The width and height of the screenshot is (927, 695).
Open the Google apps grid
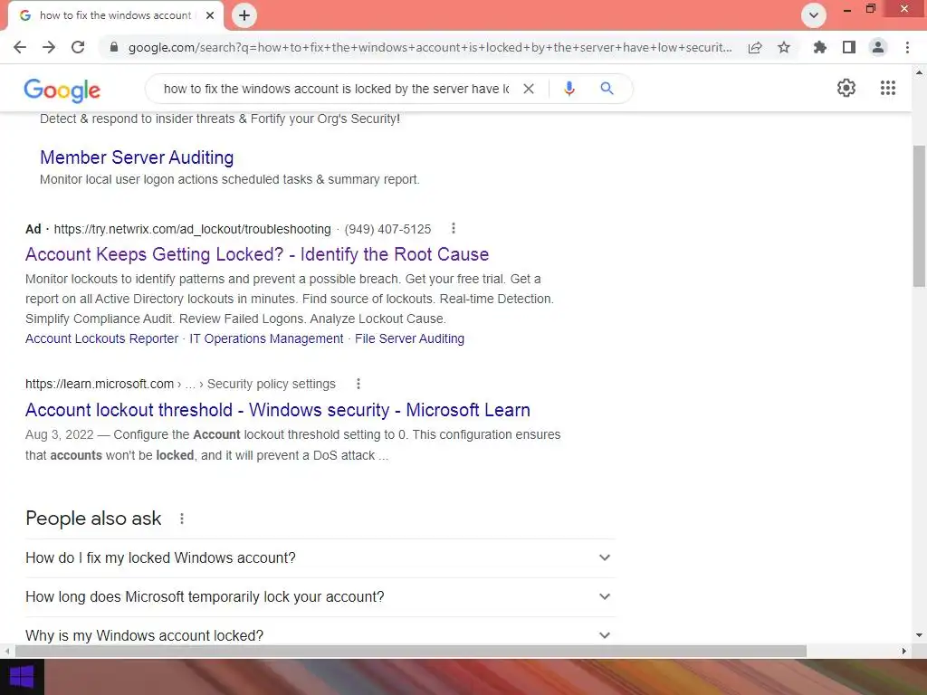(x=888, y=88)
